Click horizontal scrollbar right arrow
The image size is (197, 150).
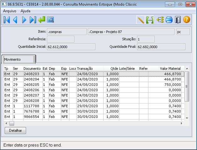pos(182,123)
